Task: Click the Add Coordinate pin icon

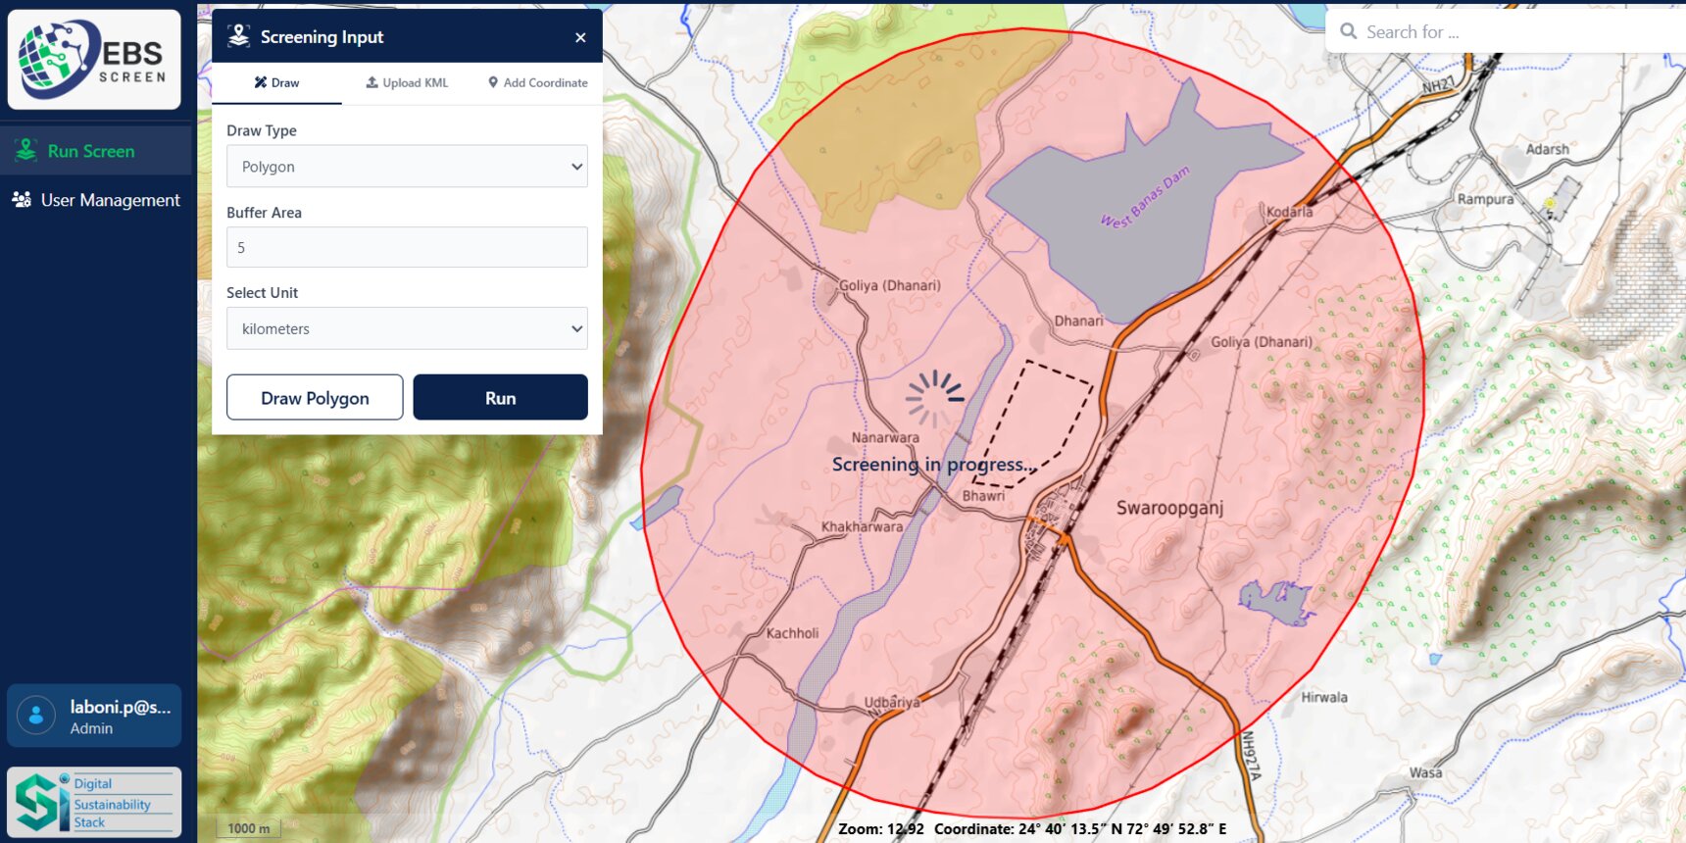Action: pos(493,83)
